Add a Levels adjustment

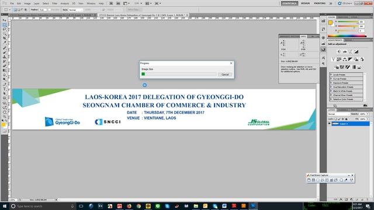click(345, 51)
